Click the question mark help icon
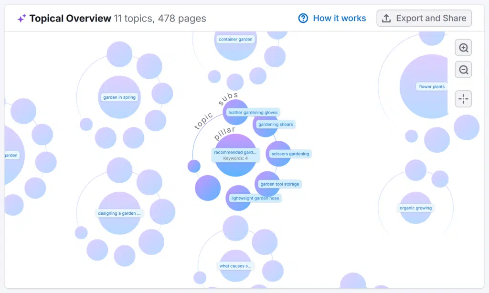 pyautogui.click(x=303, y=18)
